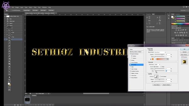Open Blending Options: Default row
The height and width of the screenshot is (106, 189).
coord(136,52)
